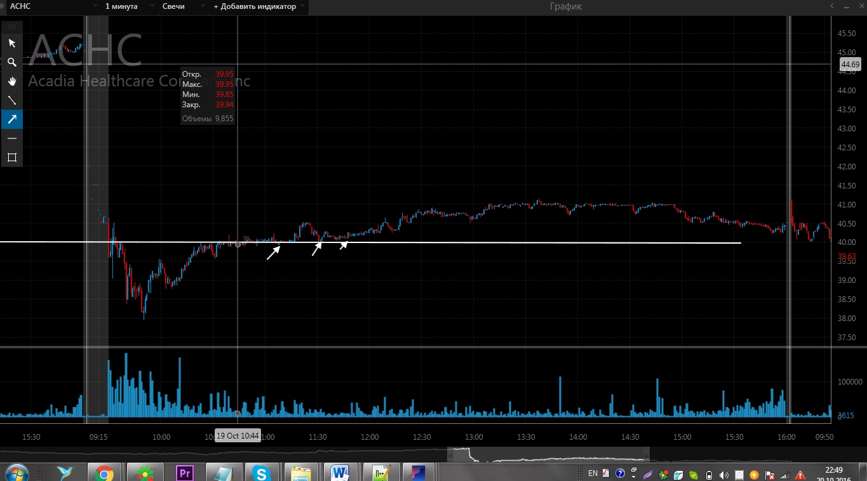Click the 44.69 price label on price axis

[850, 65]
